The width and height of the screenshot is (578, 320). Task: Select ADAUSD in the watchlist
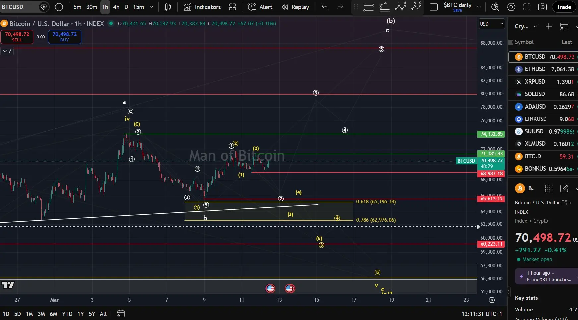point(544,107)
